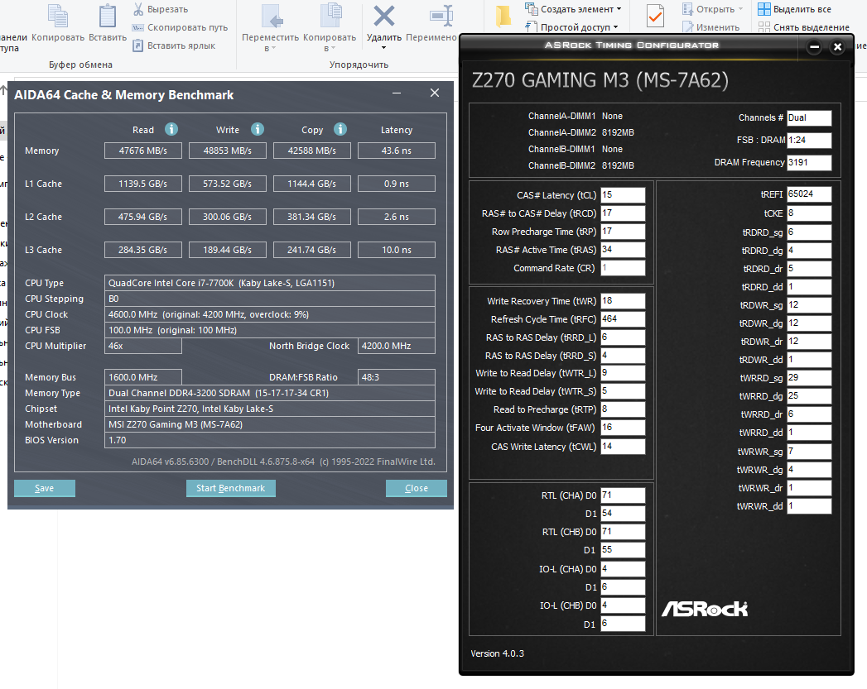Click the Delete (Удалить) red X icon
867x689 pixels.
383,16
